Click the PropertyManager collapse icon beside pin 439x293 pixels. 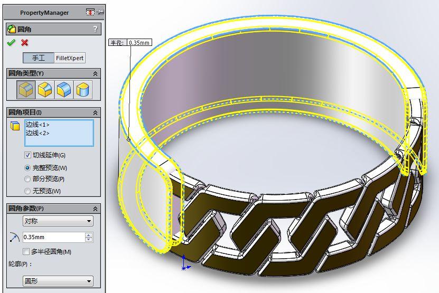(x=90, y=12)
